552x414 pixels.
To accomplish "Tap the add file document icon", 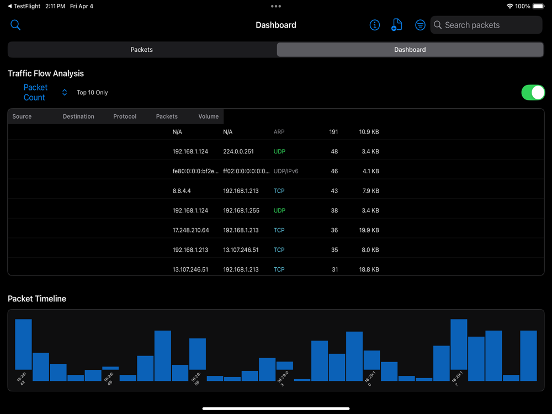I will [x=397, y=25].
